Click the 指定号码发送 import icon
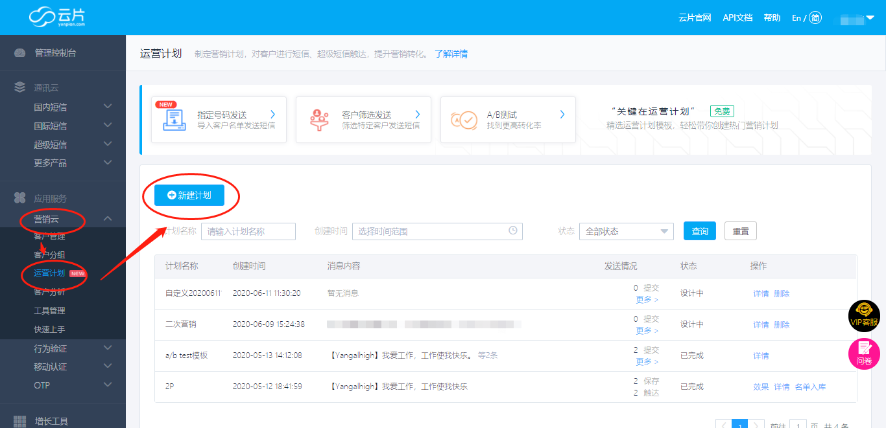Screen dimensions: 886x428 (174, 120)
